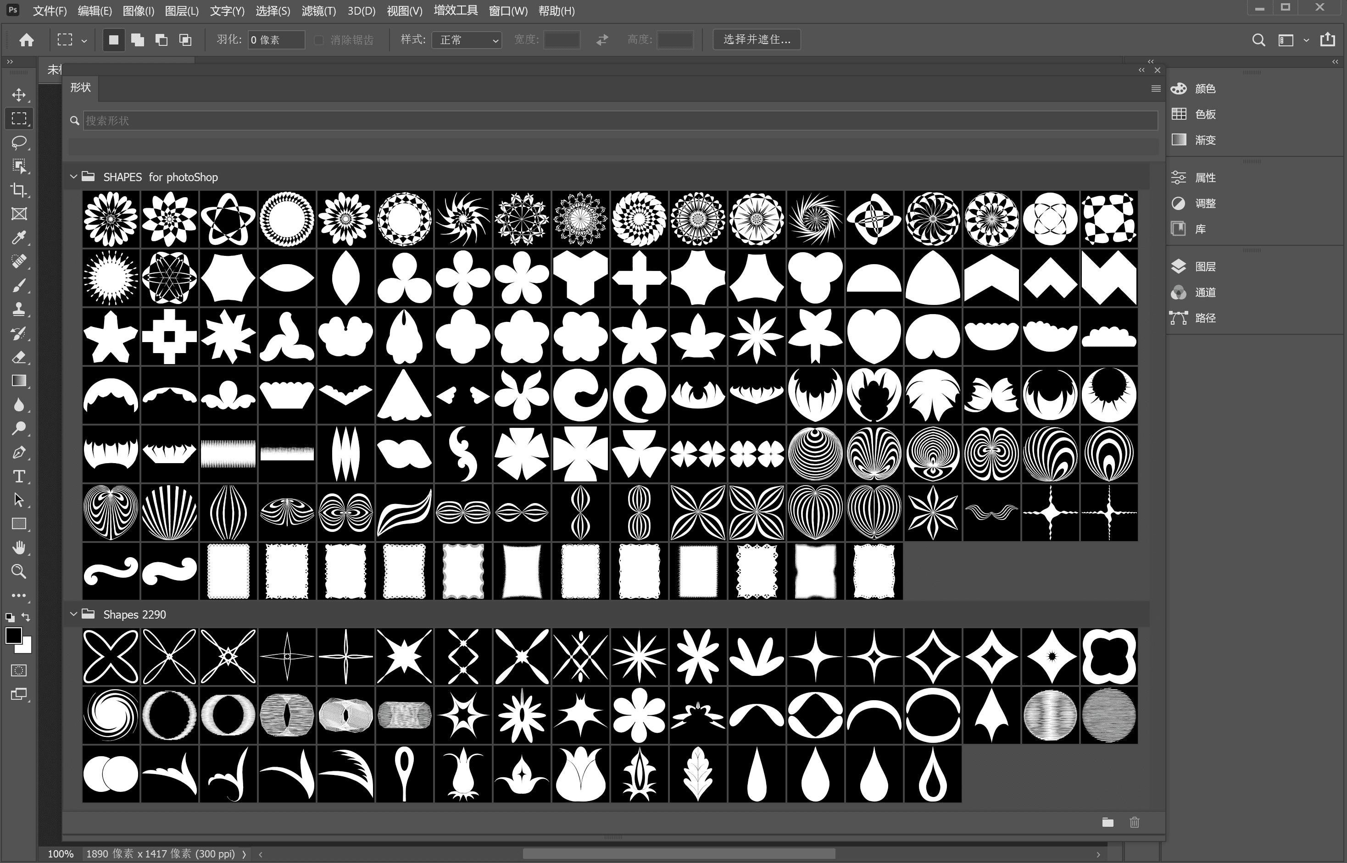
Task: Select the Lasso tool
Action: click(x=19, y=142)
